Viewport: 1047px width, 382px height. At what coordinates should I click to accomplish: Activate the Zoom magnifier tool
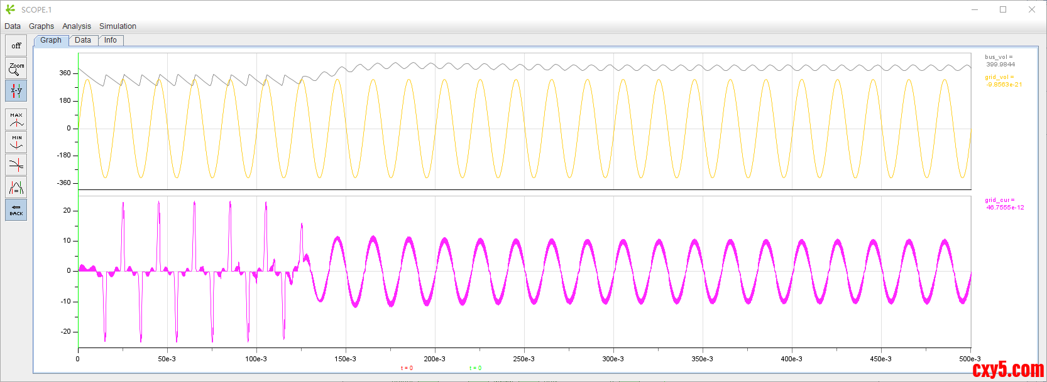coord(16,68)
